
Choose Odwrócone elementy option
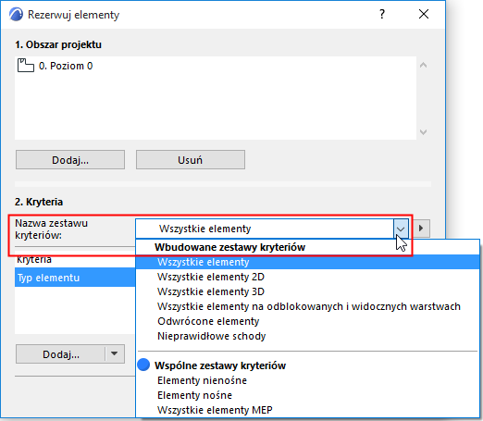tap(307, 321)
